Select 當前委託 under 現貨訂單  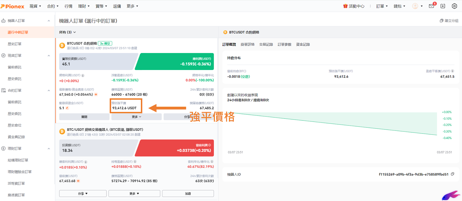click(x=15, y=67)
